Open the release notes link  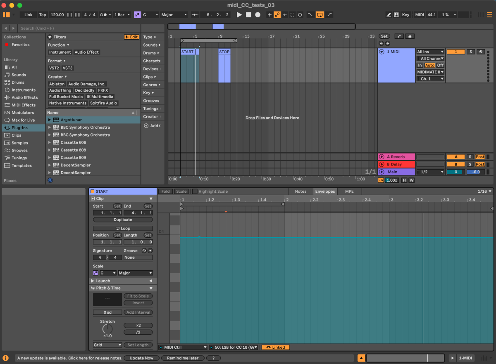coord(95,358)
